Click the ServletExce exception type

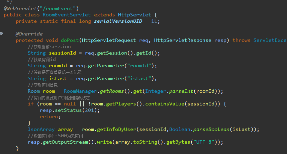270,40
